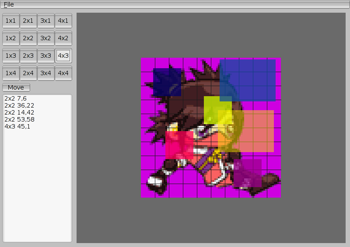Image resolution: width=350 pixels, height=247 pixels.
Task: Click the dark navy square overlay
Action: point(167,82)
